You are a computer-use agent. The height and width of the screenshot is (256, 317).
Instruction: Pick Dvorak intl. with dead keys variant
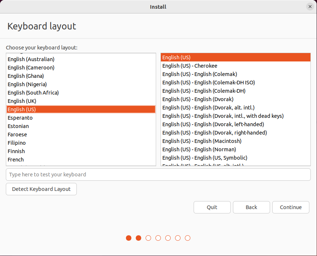click(x=235, y=116)
